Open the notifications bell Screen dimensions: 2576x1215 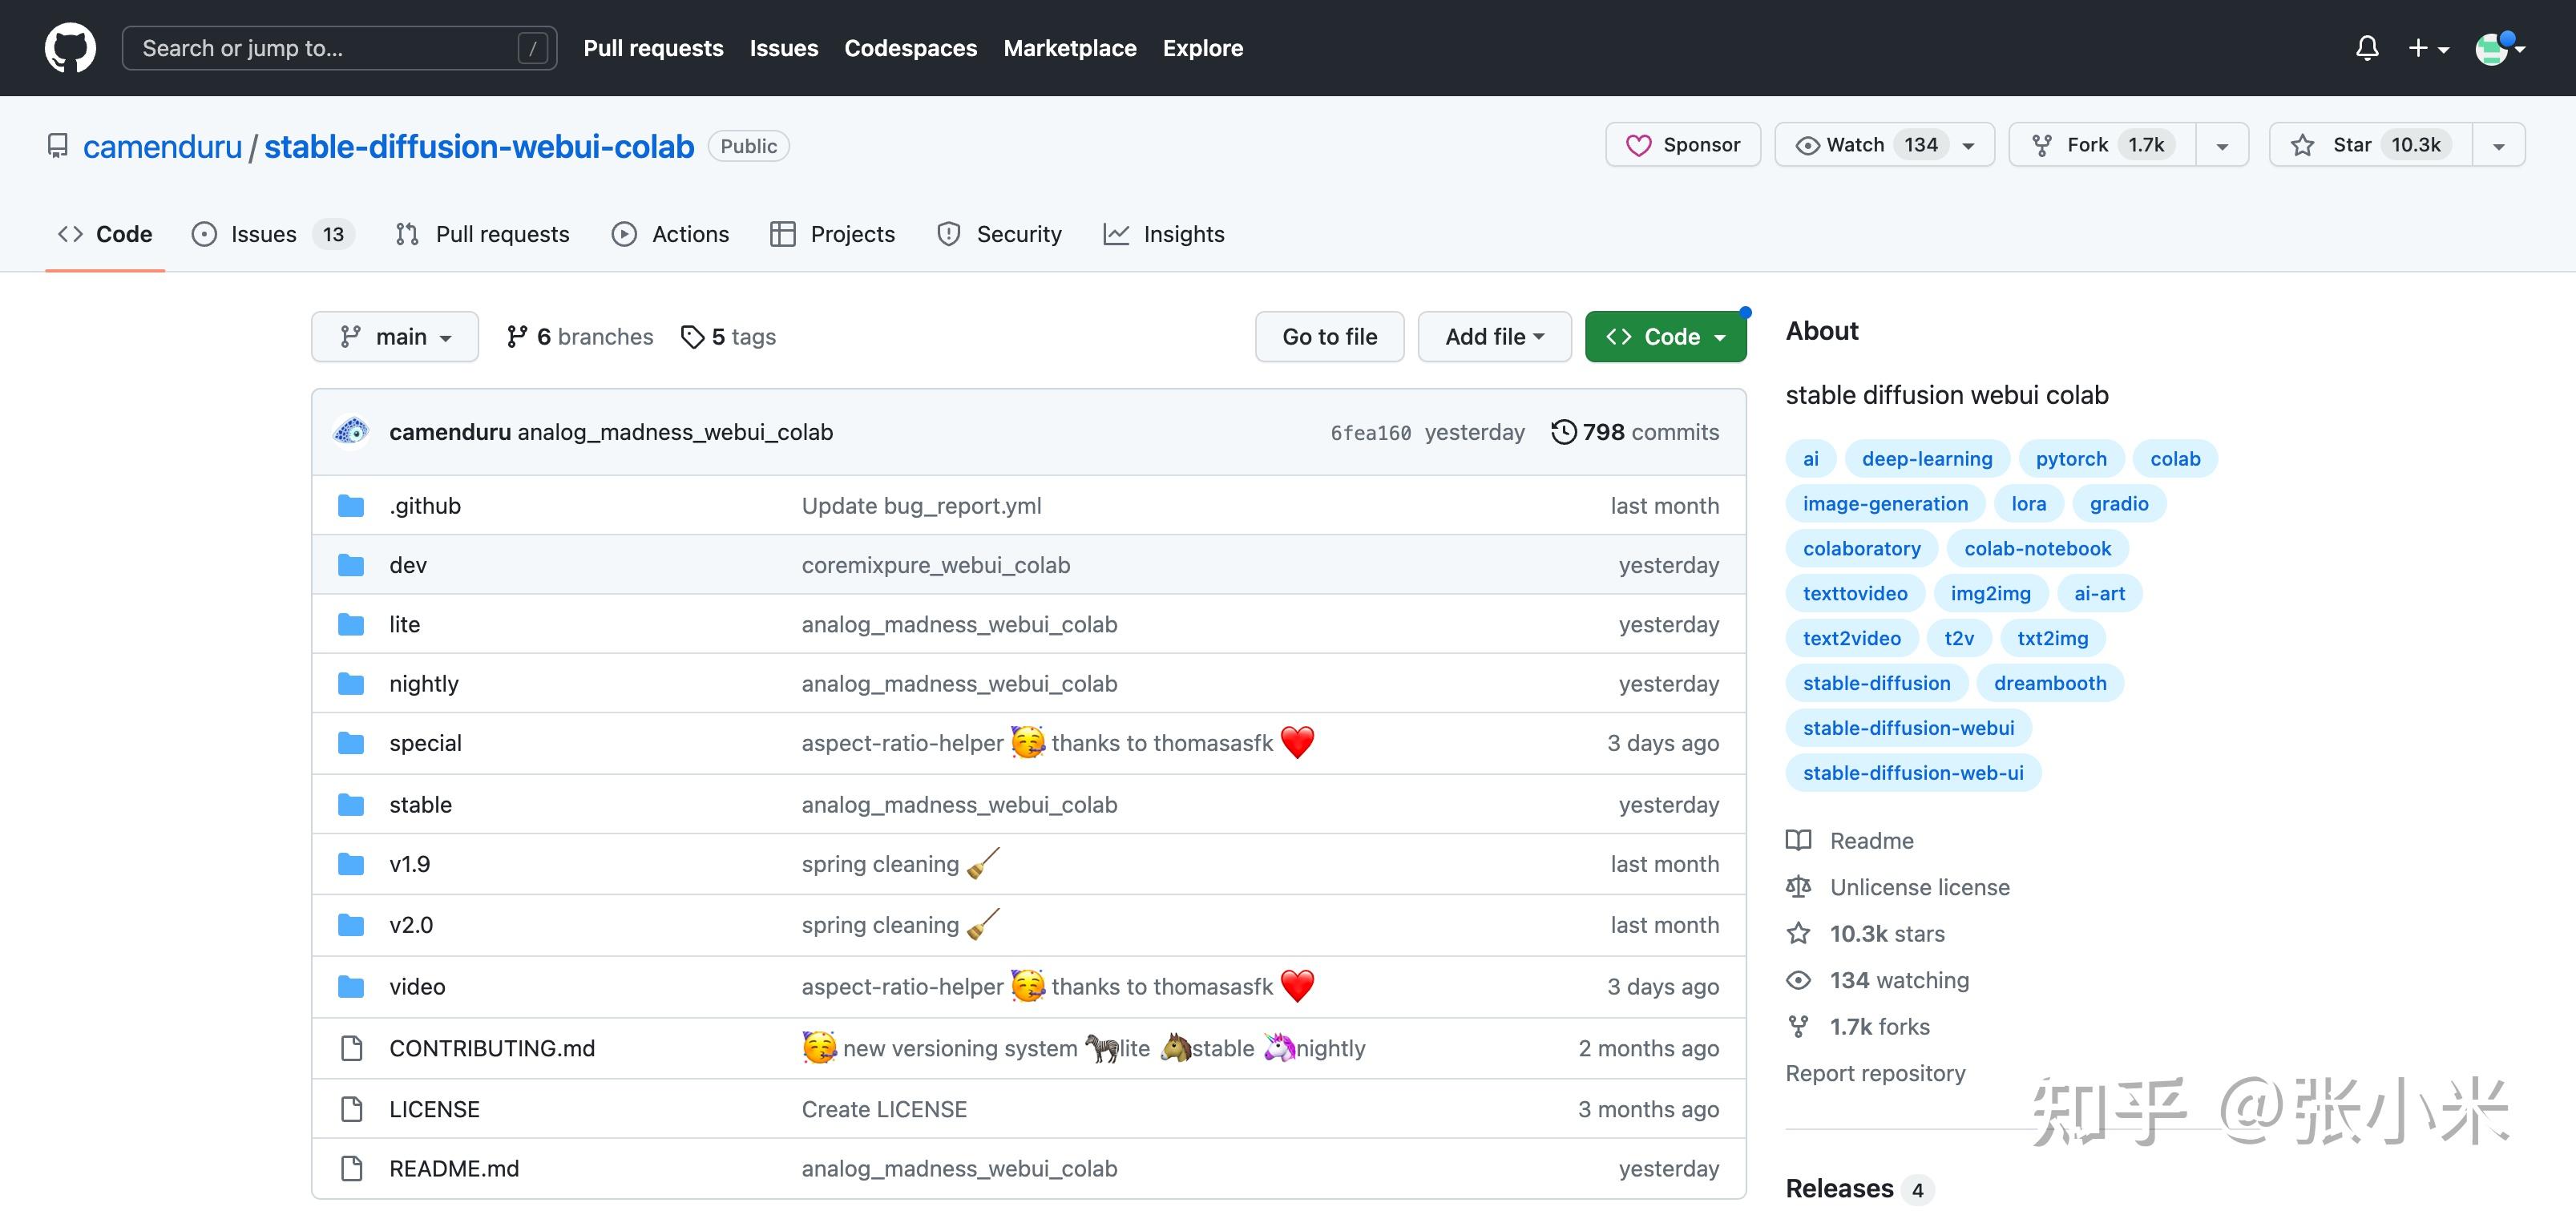2366,48
